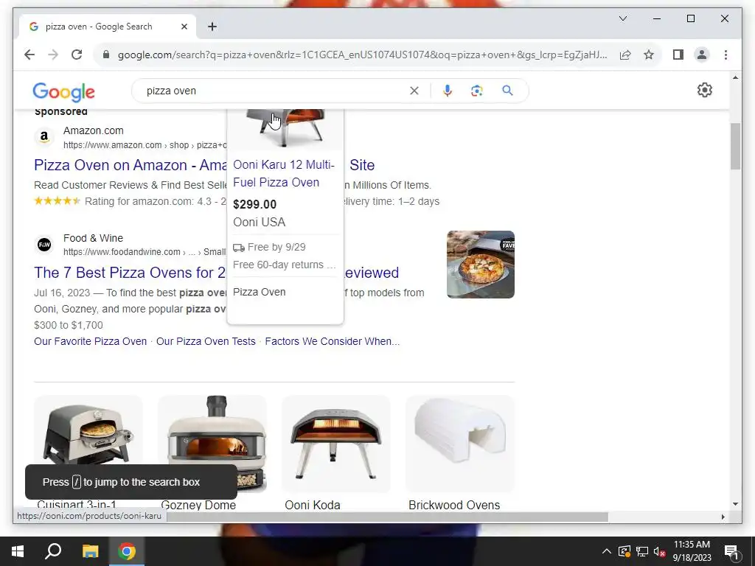Bookmark this tab with the star
Screen dimensions: 755x566
click(x=649, y=55)
